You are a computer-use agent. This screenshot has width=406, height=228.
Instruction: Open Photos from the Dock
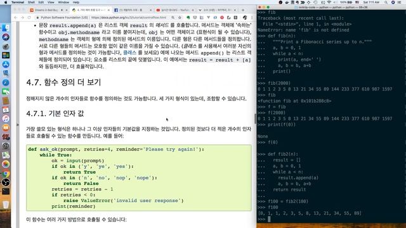6,164
